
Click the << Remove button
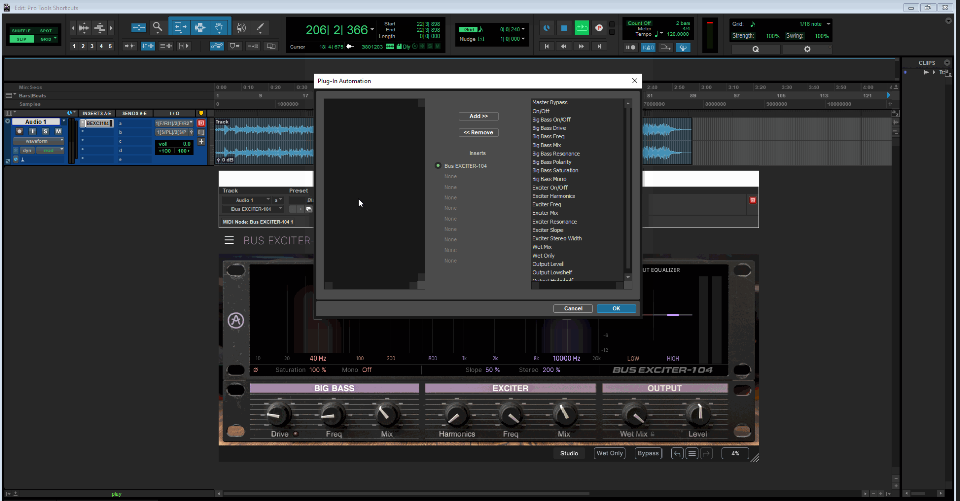[478, 132]
